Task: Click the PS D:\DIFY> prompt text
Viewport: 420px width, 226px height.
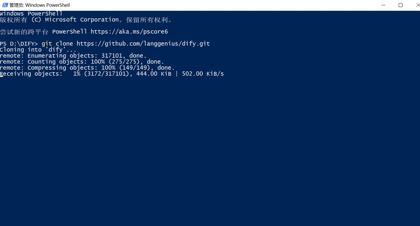Action: [x=19, y=44]
